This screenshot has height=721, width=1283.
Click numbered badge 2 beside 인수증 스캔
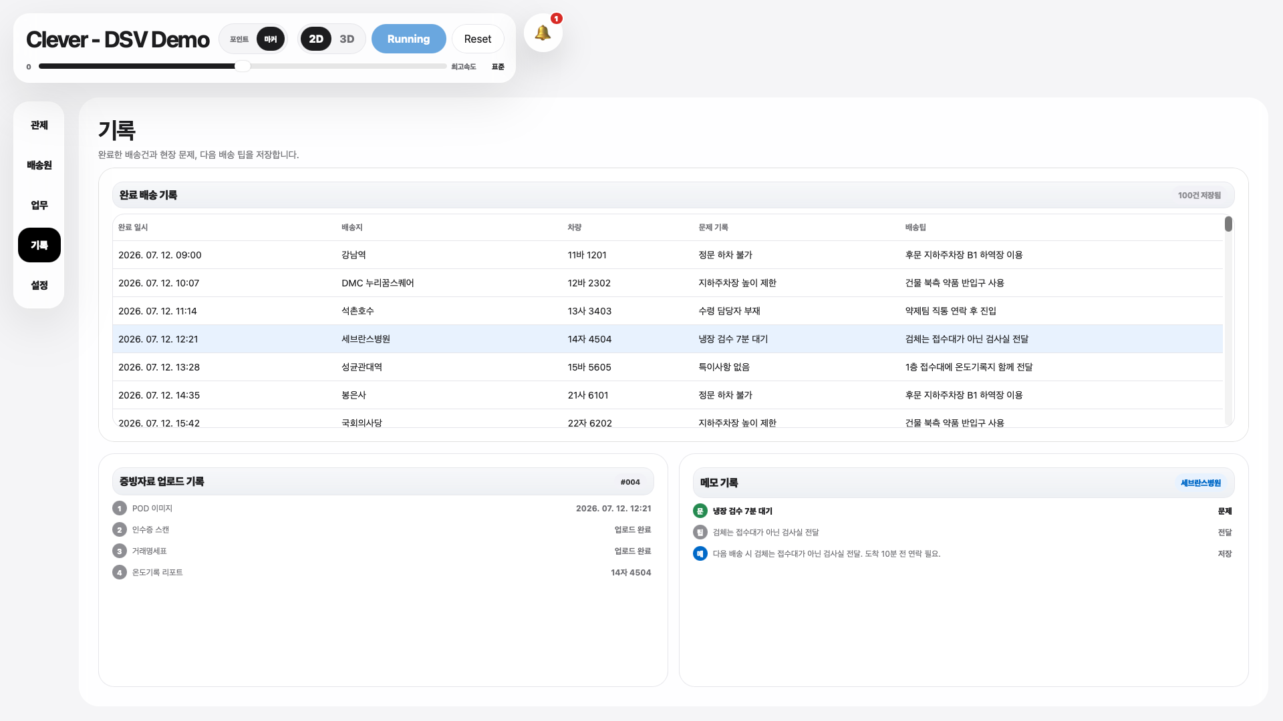coord(120,530)
